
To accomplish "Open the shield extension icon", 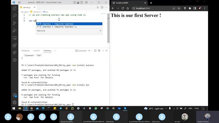I will coord(185,8).
